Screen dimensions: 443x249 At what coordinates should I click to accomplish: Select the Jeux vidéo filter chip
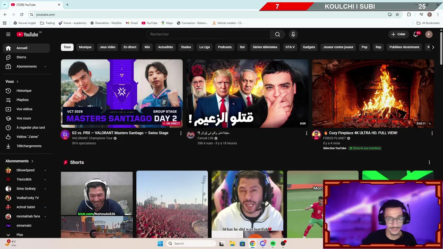(x=108, y=47)
